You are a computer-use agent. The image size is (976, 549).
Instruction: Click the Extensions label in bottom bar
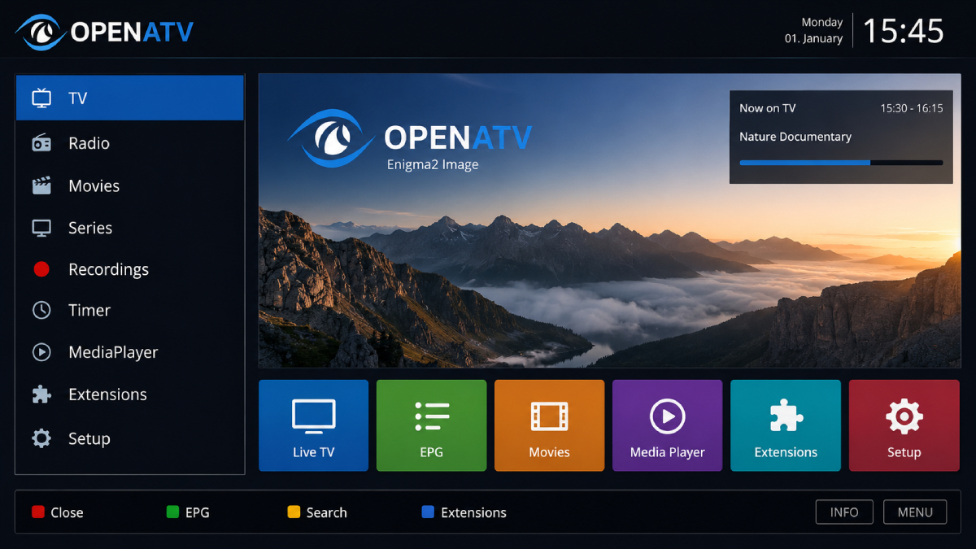(x=473, y=512)
